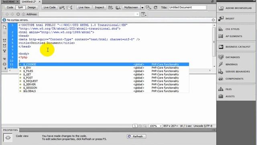This screenshot has height=145, width=257.
Task: Select Parent Tag icon in coding toolbar
Action: coord(4,59)
